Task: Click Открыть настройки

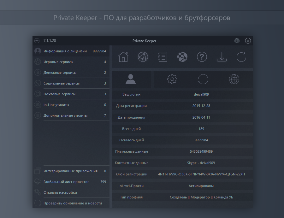Action: pyautogui.click(x=60, y=192)
